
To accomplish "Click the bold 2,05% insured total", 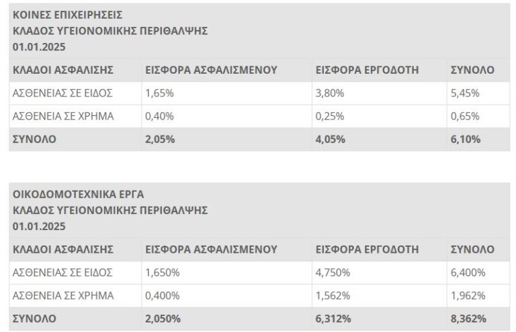I will point(160,140).
